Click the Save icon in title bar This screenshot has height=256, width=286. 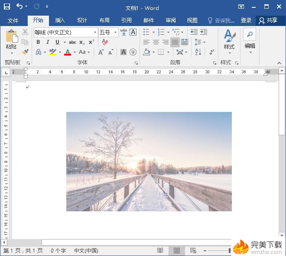[7, 7]
